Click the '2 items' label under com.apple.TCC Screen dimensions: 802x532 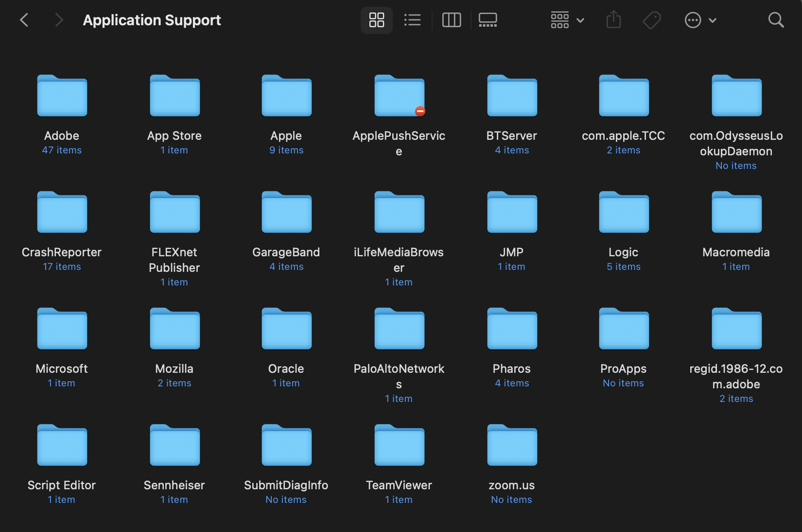(624, 150)
